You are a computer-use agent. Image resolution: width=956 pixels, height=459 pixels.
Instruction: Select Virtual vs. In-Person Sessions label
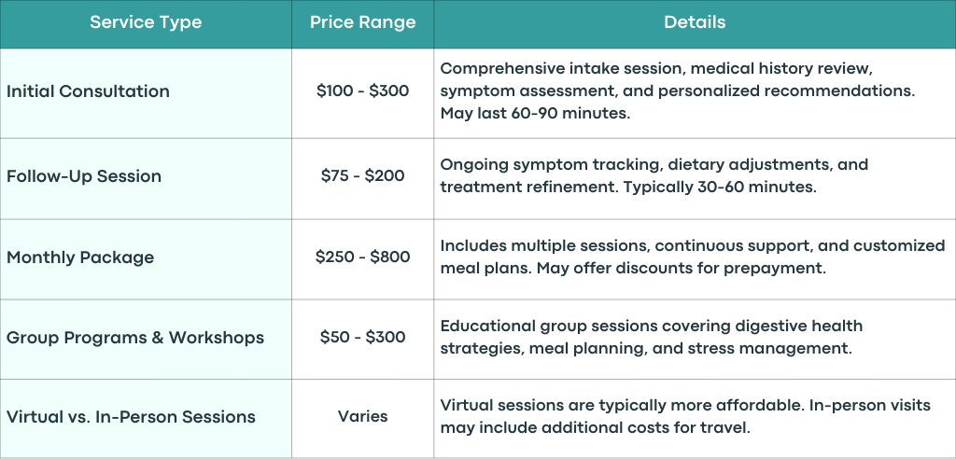[131, 417]
